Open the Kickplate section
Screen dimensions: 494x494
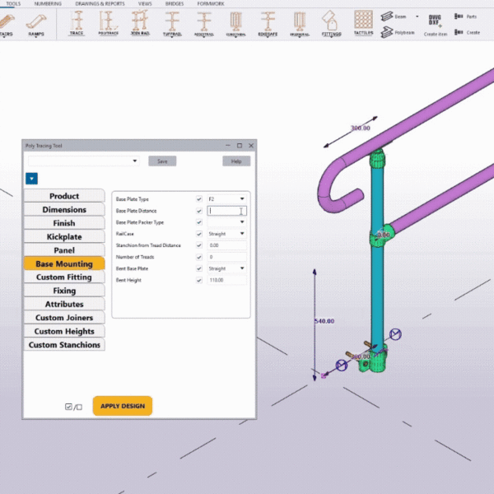[x=64, y=236]
